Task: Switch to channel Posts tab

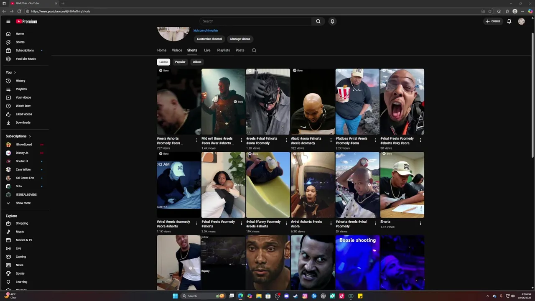Action: (x=240, y=50)
